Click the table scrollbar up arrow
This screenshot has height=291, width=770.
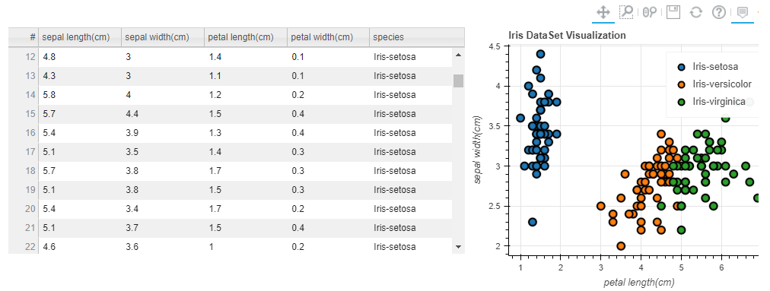(458, 55)
